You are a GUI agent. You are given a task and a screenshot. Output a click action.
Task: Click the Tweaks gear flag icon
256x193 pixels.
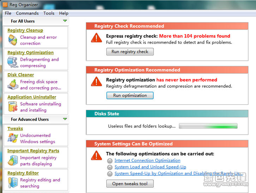tap(13, 138)
